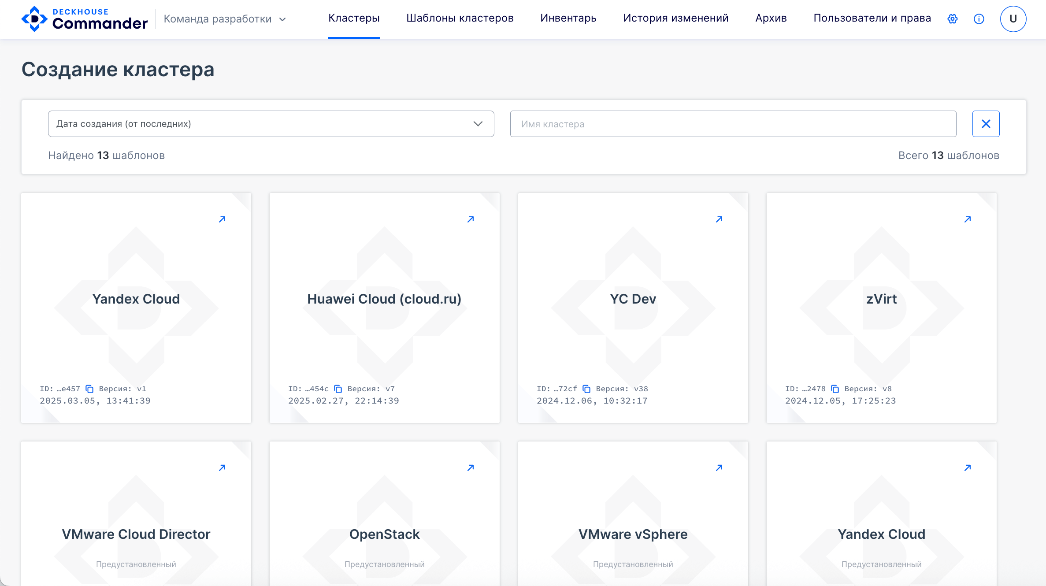Focus the Имя кластера search field
The width and height of the screenshot is (1046, 586).
coord(733,124)
